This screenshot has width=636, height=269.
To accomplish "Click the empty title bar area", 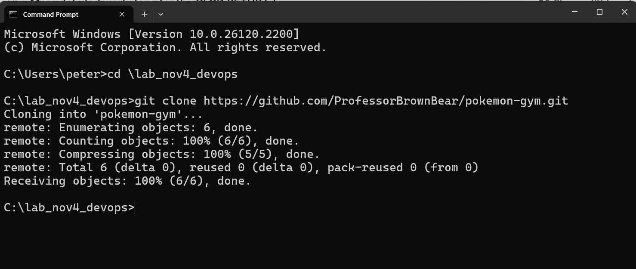I will click(366, 13).
